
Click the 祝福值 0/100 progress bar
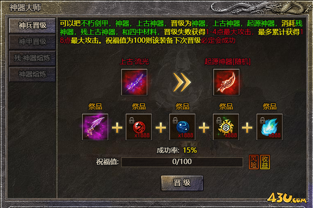182,162
